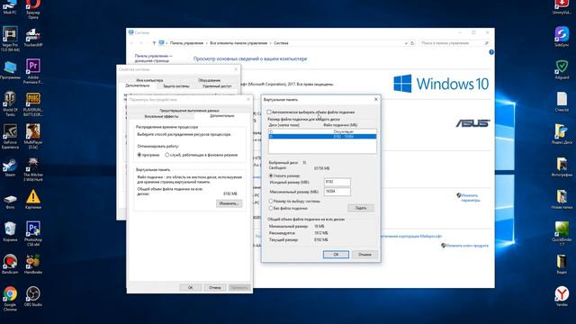This screenshot has height=324, width=576.
Task: Click OK in Performance Options dialog
Action: (x=190, y=288)
